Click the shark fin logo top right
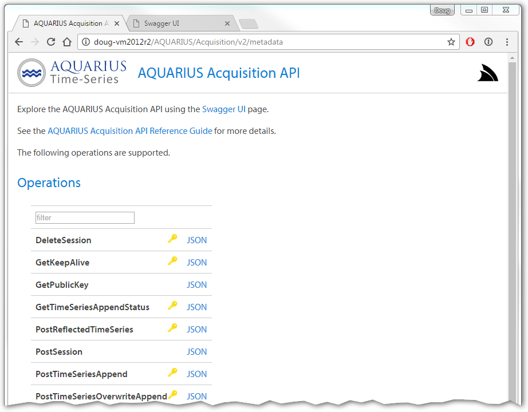This screenshot has height=412, width=528. (x=487, y=72)
